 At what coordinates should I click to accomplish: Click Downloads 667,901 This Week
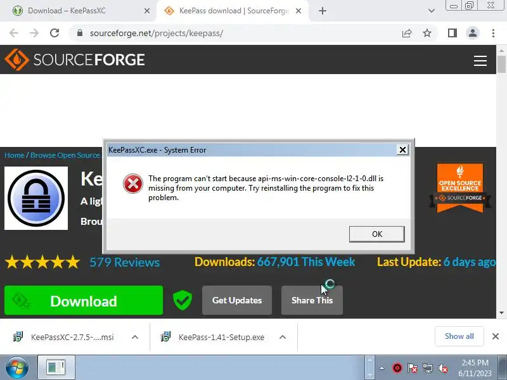[274, 262]
